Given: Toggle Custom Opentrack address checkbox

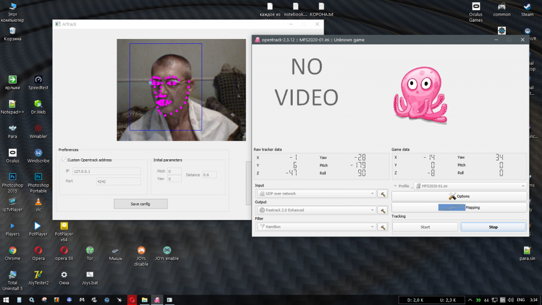Looking at the screenshot, I should click(64, 160).
